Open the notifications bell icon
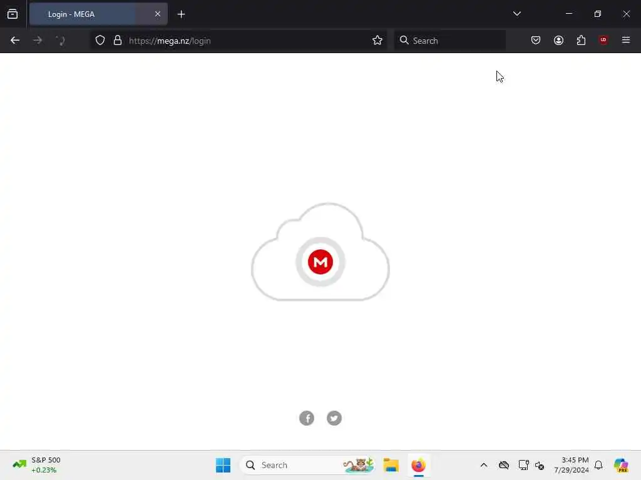The height and width of the screenshot is (480, 641). (x=598, y=465)
